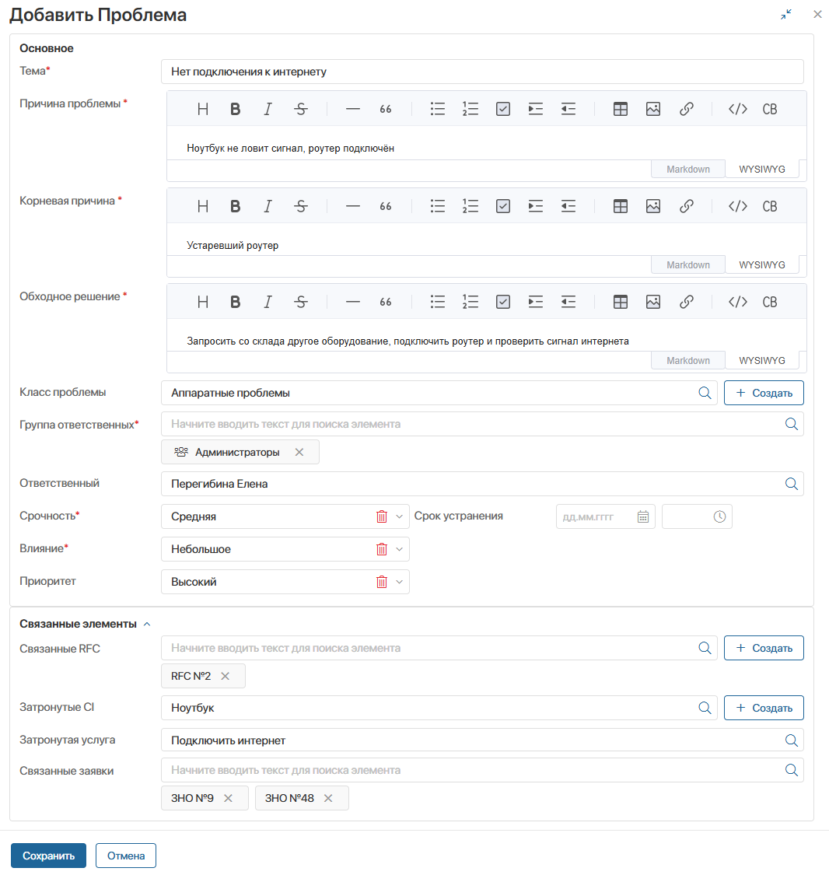The image size is (829, 875).
Task: Switch Причина проблемы editor to Markdown
Action: (688, 169)
